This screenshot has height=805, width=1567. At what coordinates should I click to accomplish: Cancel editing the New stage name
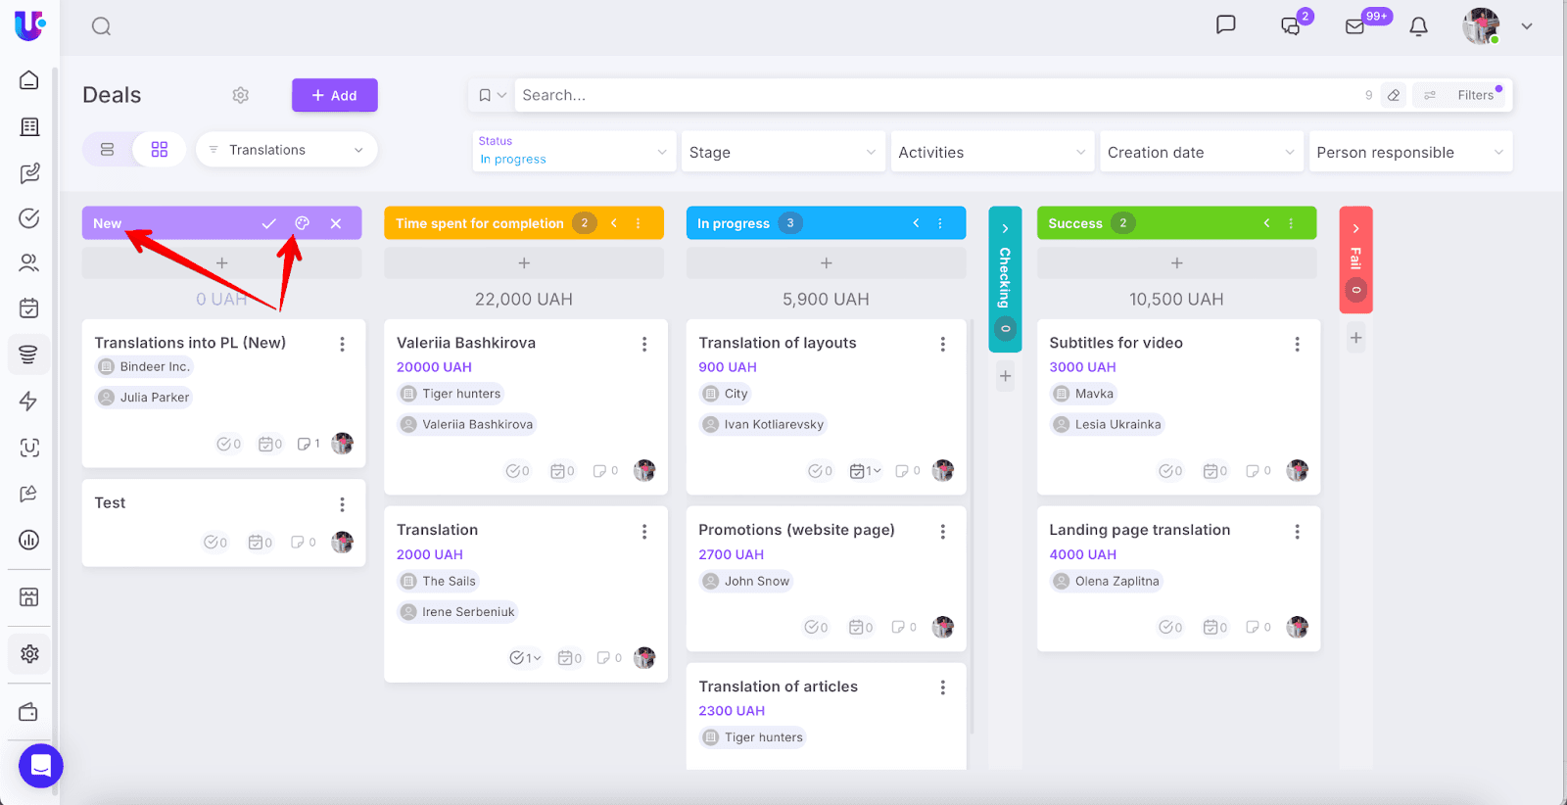[x=336, y=223]
